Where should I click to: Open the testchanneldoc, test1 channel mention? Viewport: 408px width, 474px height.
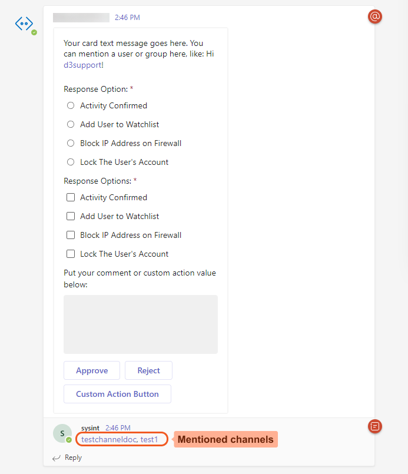[x=120, y=439]
